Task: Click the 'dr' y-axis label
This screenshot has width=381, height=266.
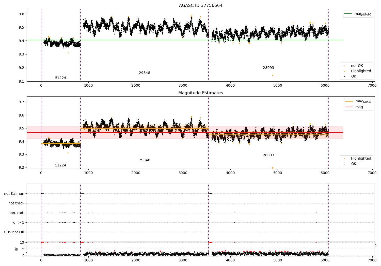Action: point(17,249)
